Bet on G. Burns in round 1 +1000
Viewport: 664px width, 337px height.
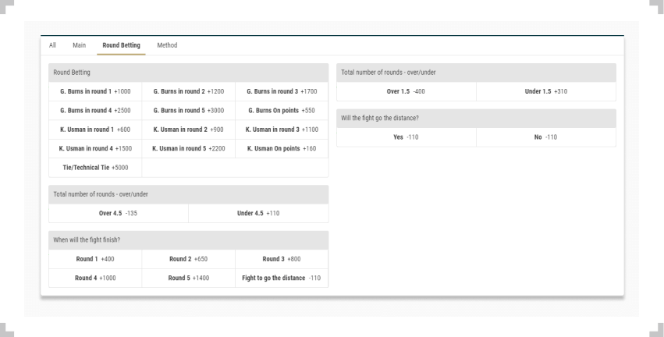point(95,91)
